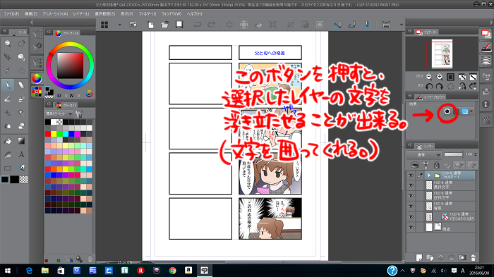Open layer color dropdown arrow in Layer Property
494x277 pixels.
click(x=471, y=111)
